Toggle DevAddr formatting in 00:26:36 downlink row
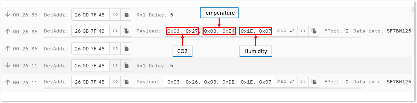The image size is (417, 103). (x=115, y=15)
